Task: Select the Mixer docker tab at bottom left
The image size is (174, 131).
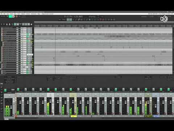Action: 7,119
